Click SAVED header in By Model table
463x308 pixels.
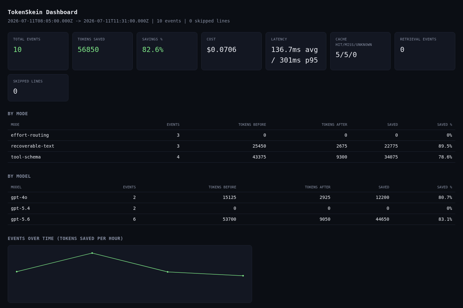pyautogui.click(x=384, y=187)
